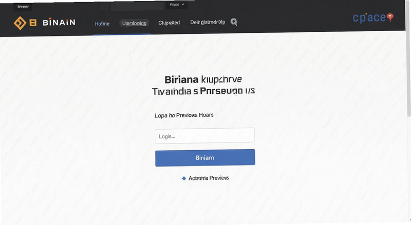
Task: Expand the Pages dropdown at top
Action: coord(177,5)
